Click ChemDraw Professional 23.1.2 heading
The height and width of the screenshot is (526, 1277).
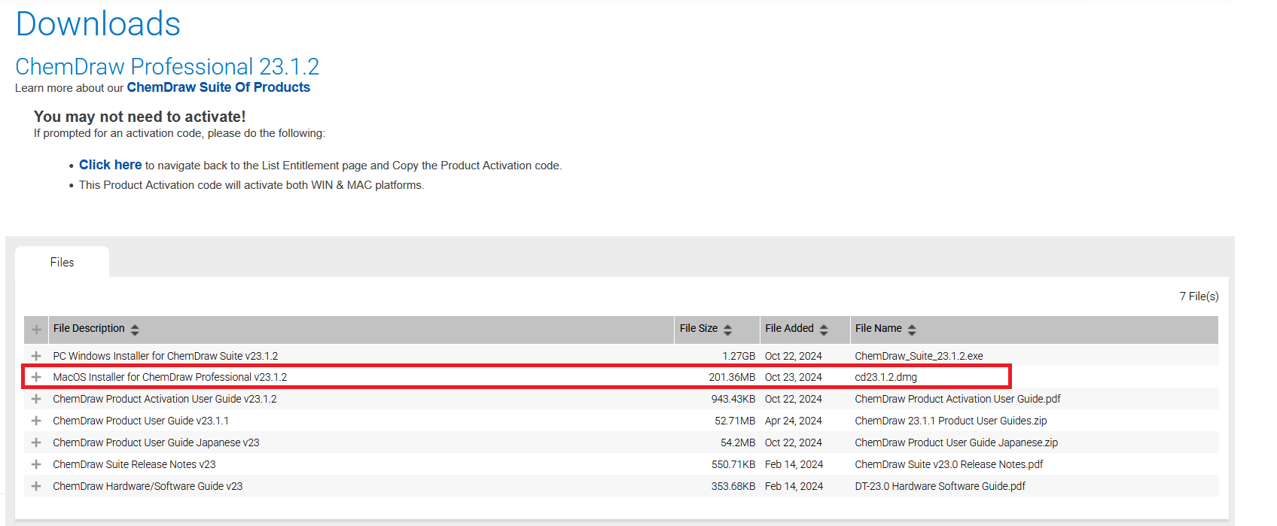[x=167, y=67]
